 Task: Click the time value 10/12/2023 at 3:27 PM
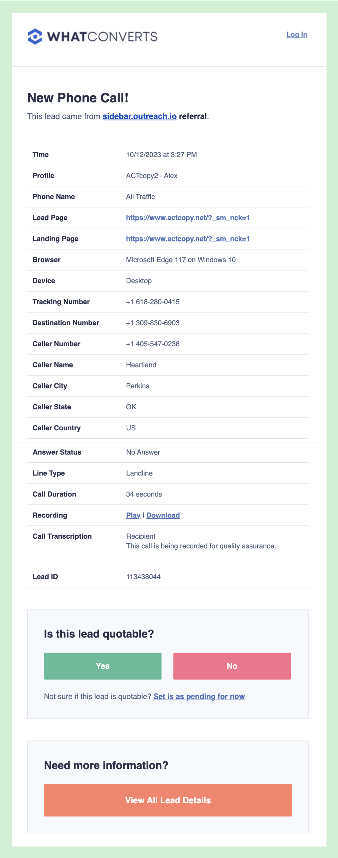pos(161,154)
